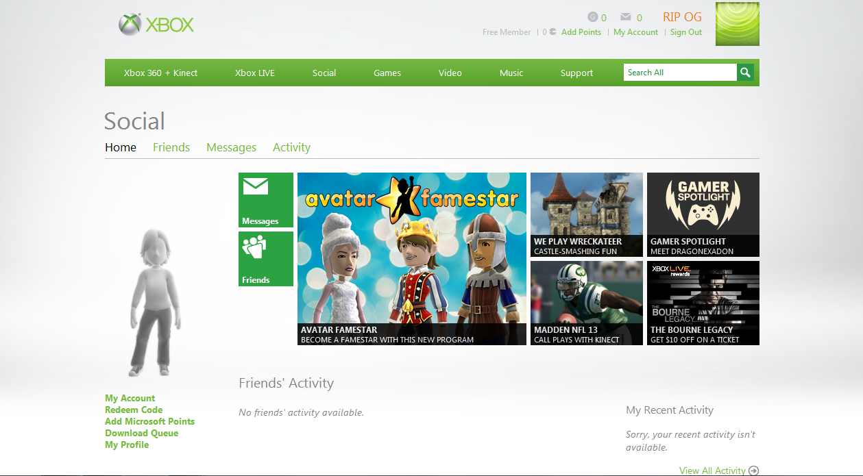Click into the Search All field
The image size is (863, 476).
coord(680,73)
